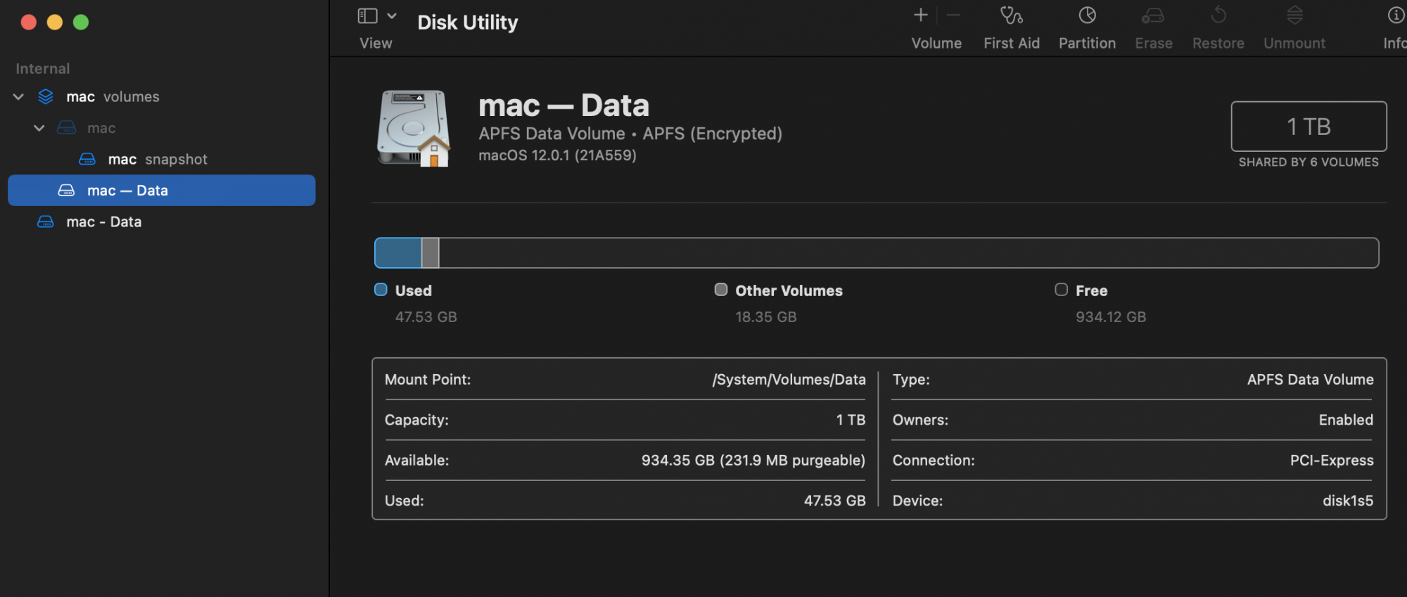Select the dimmed mac volume row
Screen dimensions: 1407x597
pos(161,128)
